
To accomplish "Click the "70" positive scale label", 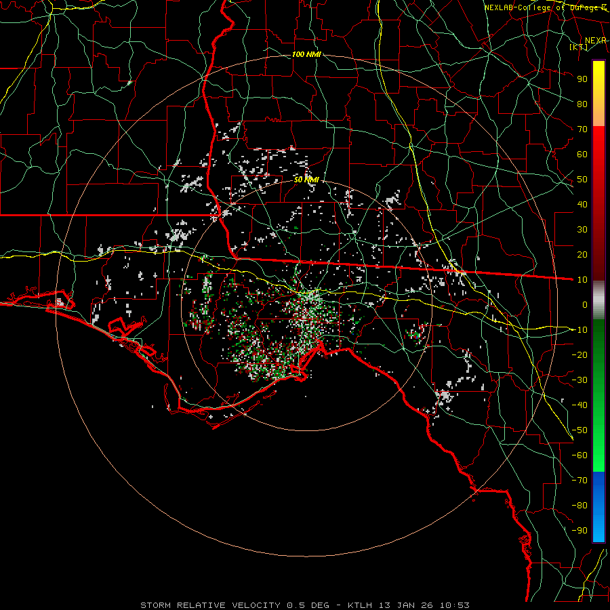I will (582, 129).
